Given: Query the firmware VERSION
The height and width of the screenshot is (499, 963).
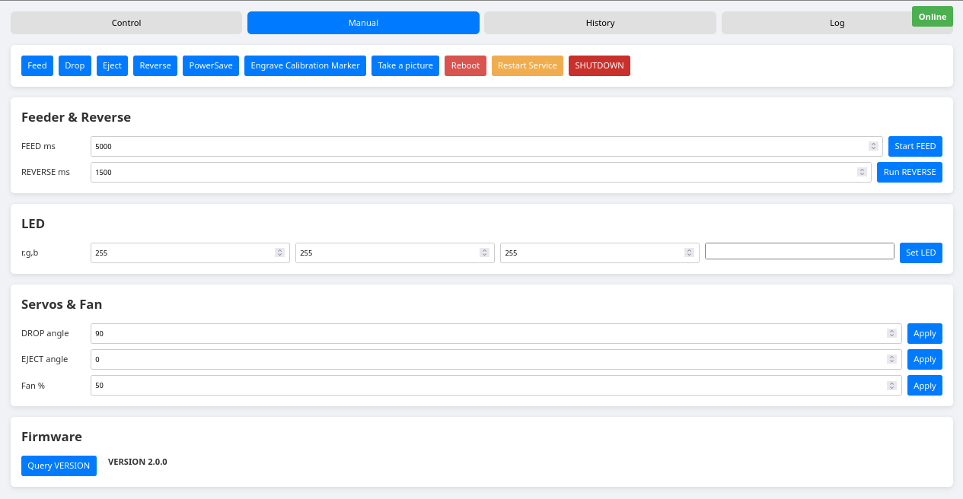Looking at the screenshot, I should tap(59, 466).
